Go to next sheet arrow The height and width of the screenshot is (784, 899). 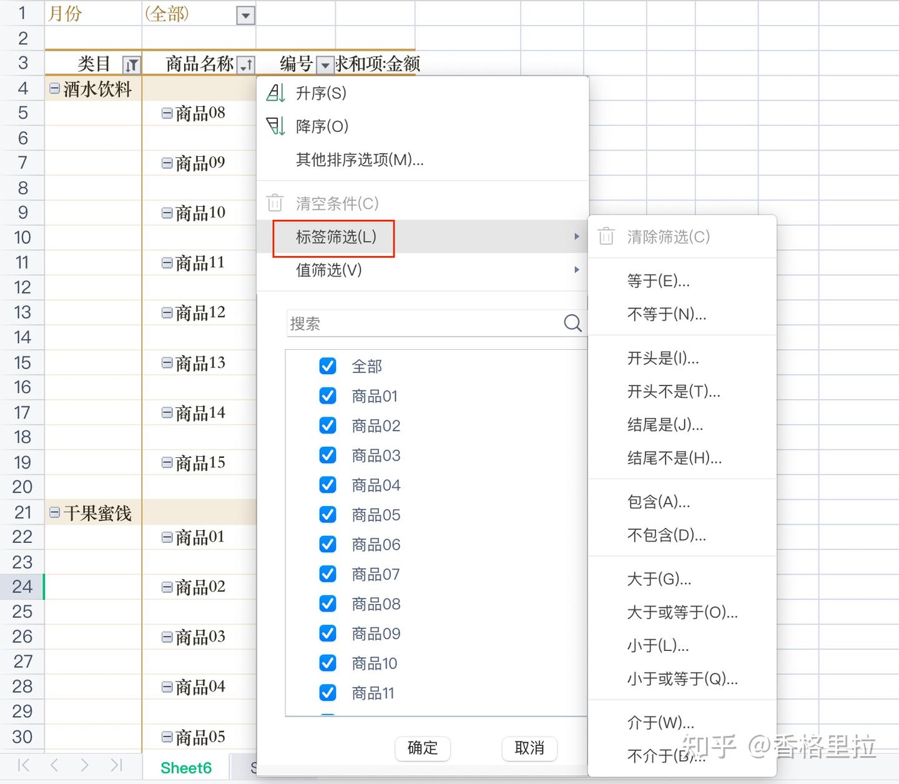pos(84,765)
